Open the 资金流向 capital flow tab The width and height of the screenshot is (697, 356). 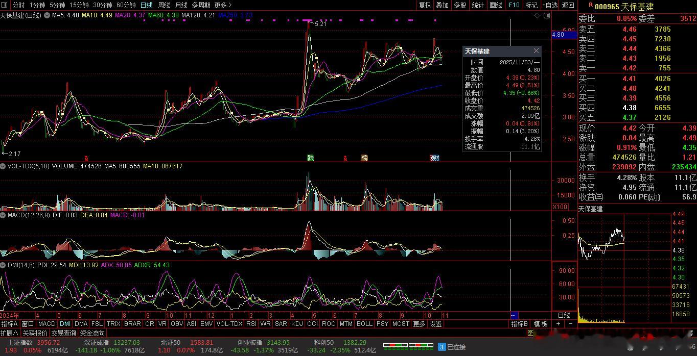[92, 333]
